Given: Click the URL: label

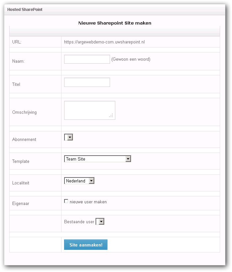Looking at the screenshot, I should [17, 42].
